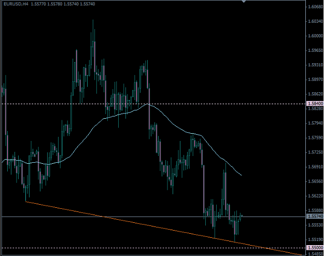Click the EURUSD,H4 chart title text

point(16,4)
